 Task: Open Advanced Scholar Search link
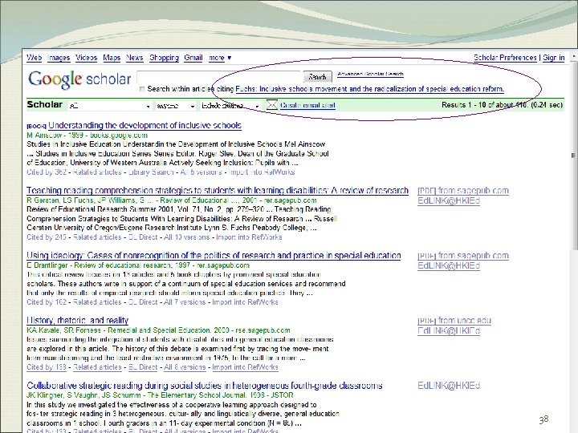[x=370, y=74]
